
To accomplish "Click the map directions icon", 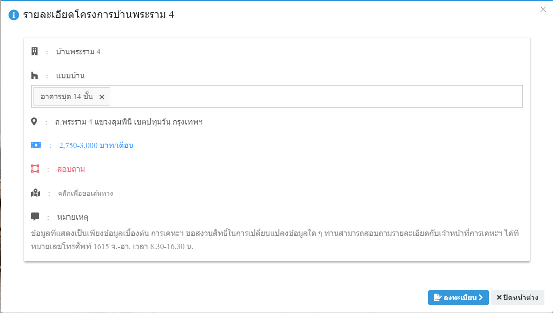I will [36, 193].
